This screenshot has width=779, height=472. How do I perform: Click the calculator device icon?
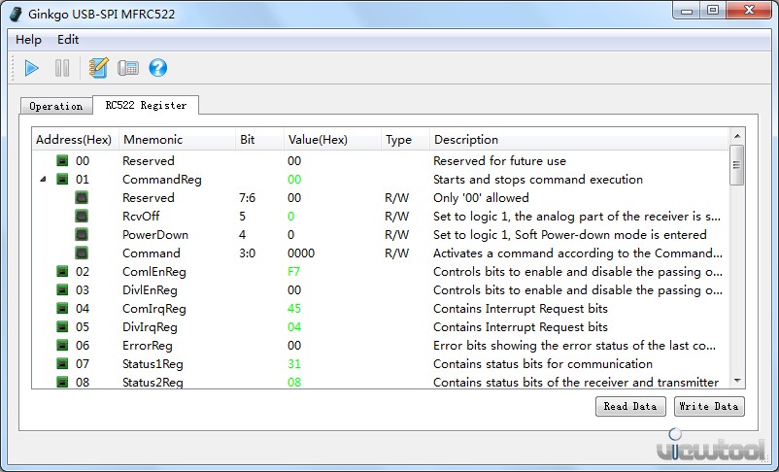pyautogui.click(x=128, y=68)
